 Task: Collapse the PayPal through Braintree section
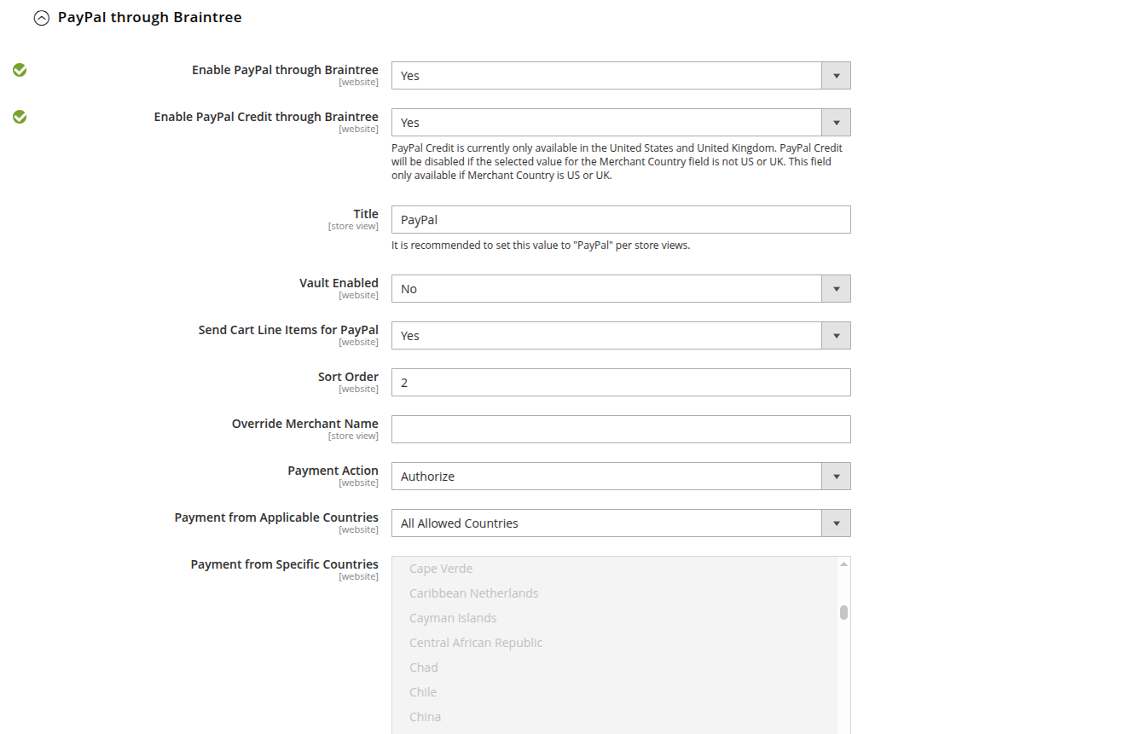[x=42, y=18]
